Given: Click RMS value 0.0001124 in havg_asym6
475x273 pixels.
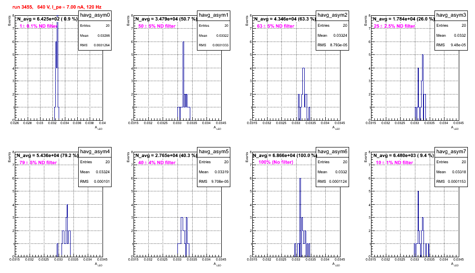Looking at the screenshot, I should [338, 181].
